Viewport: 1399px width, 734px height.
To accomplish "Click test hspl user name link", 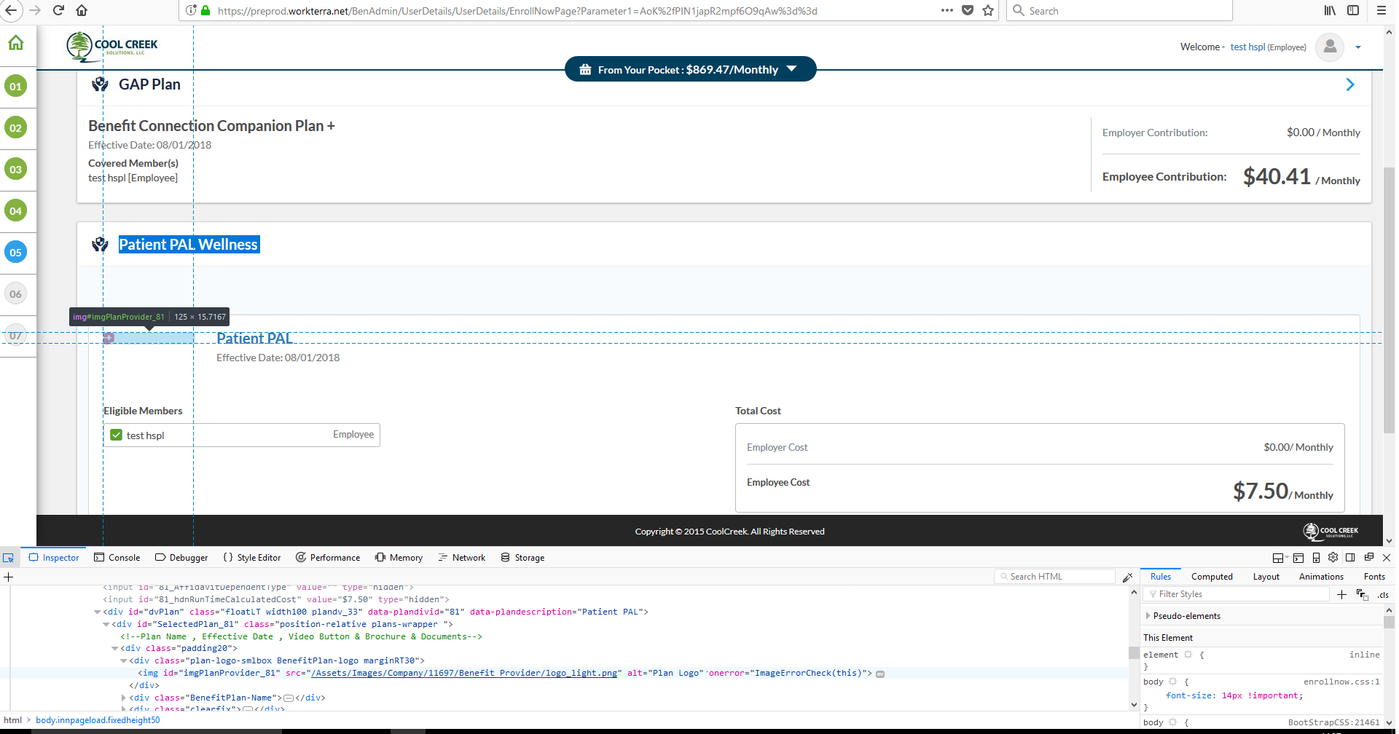I will point(1247,47).
